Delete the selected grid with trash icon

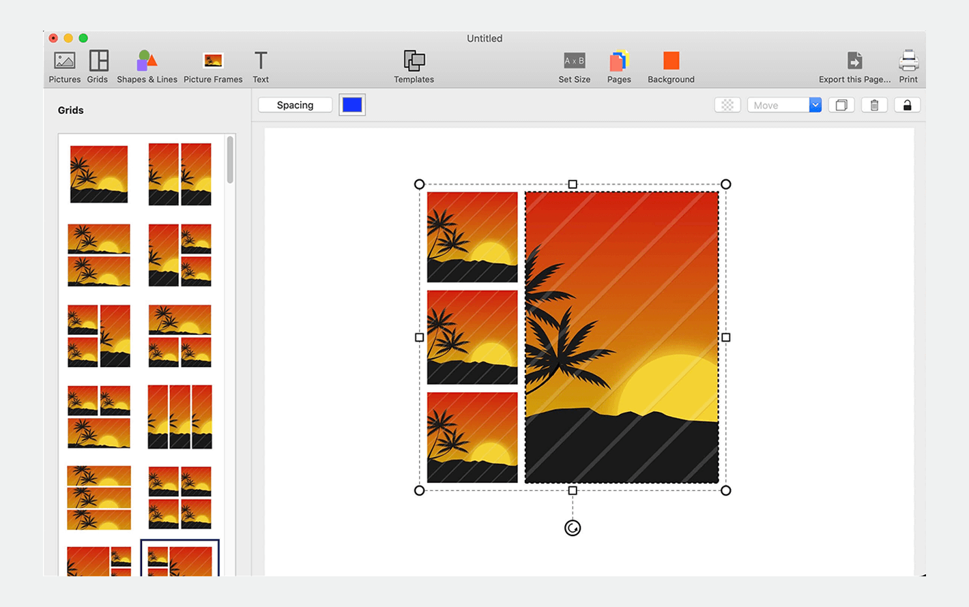click(x=874, y=105)
